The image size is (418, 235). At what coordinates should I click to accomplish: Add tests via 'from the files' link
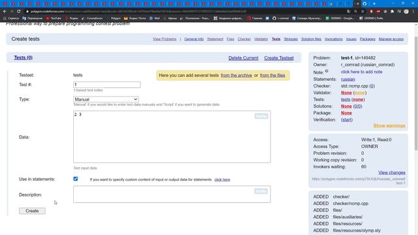point(272,76)
